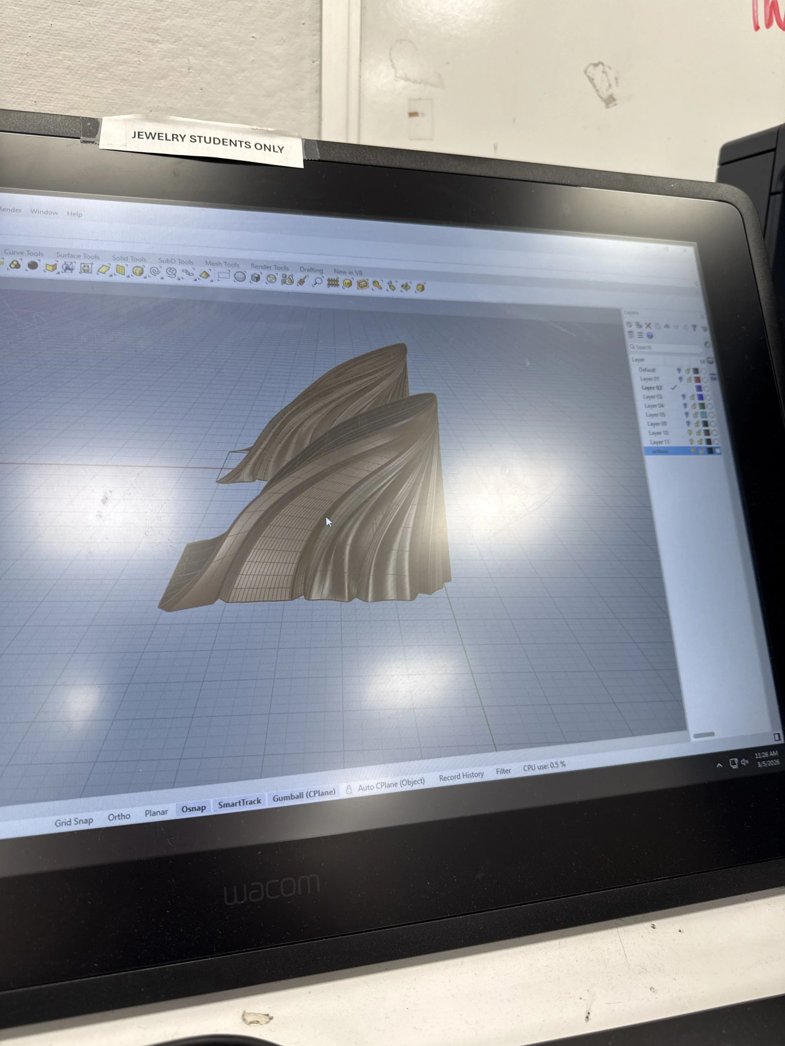Switch to the Mesh Tools tab

[x=222, y=263]
